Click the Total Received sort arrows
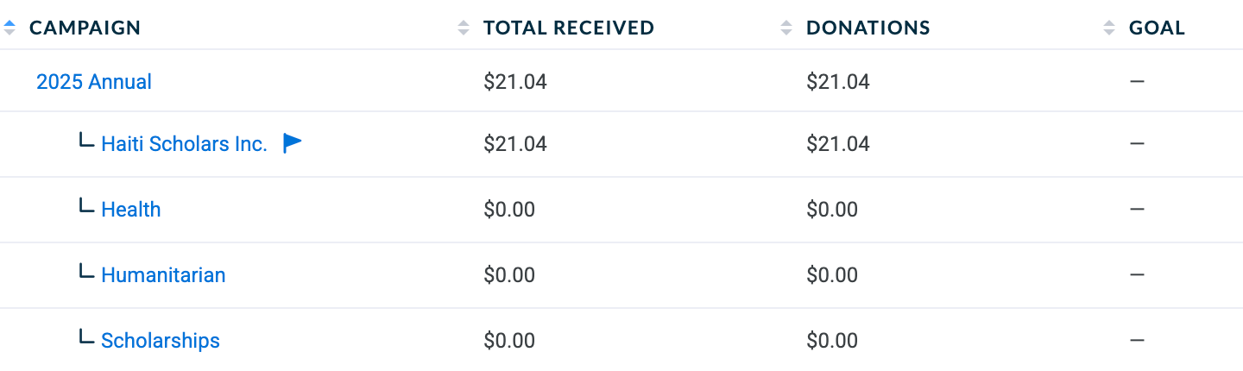Viewport: 1243px width, 371px height. pos(464,28)
